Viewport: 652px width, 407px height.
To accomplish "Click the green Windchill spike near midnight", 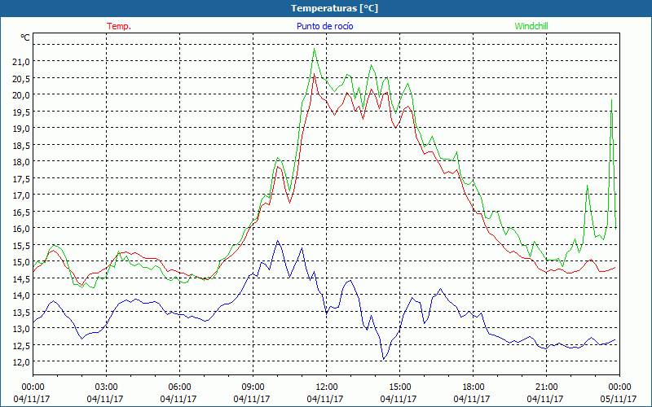I will point(611,100).
